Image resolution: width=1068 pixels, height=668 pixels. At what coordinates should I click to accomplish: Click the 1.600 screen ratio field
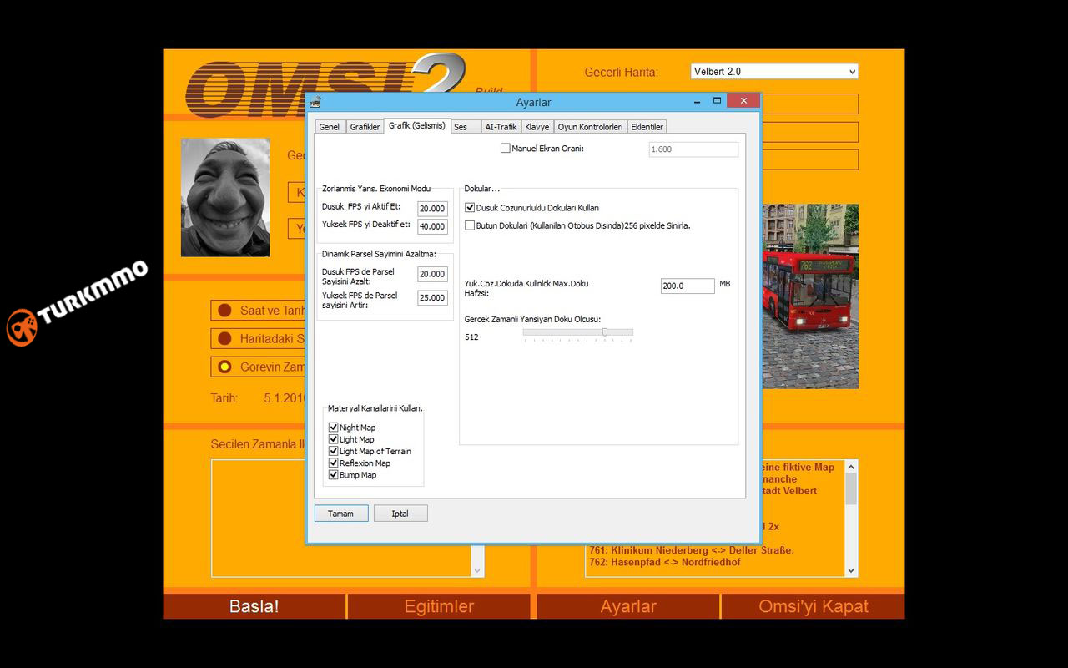(x=693, y=149)
